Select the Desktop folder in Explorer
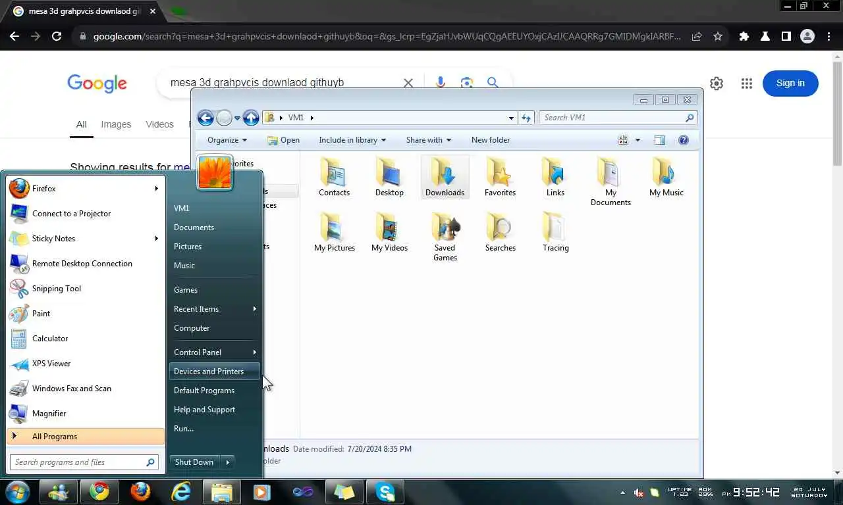The image size is (843, 505). [x=389, y=177]
